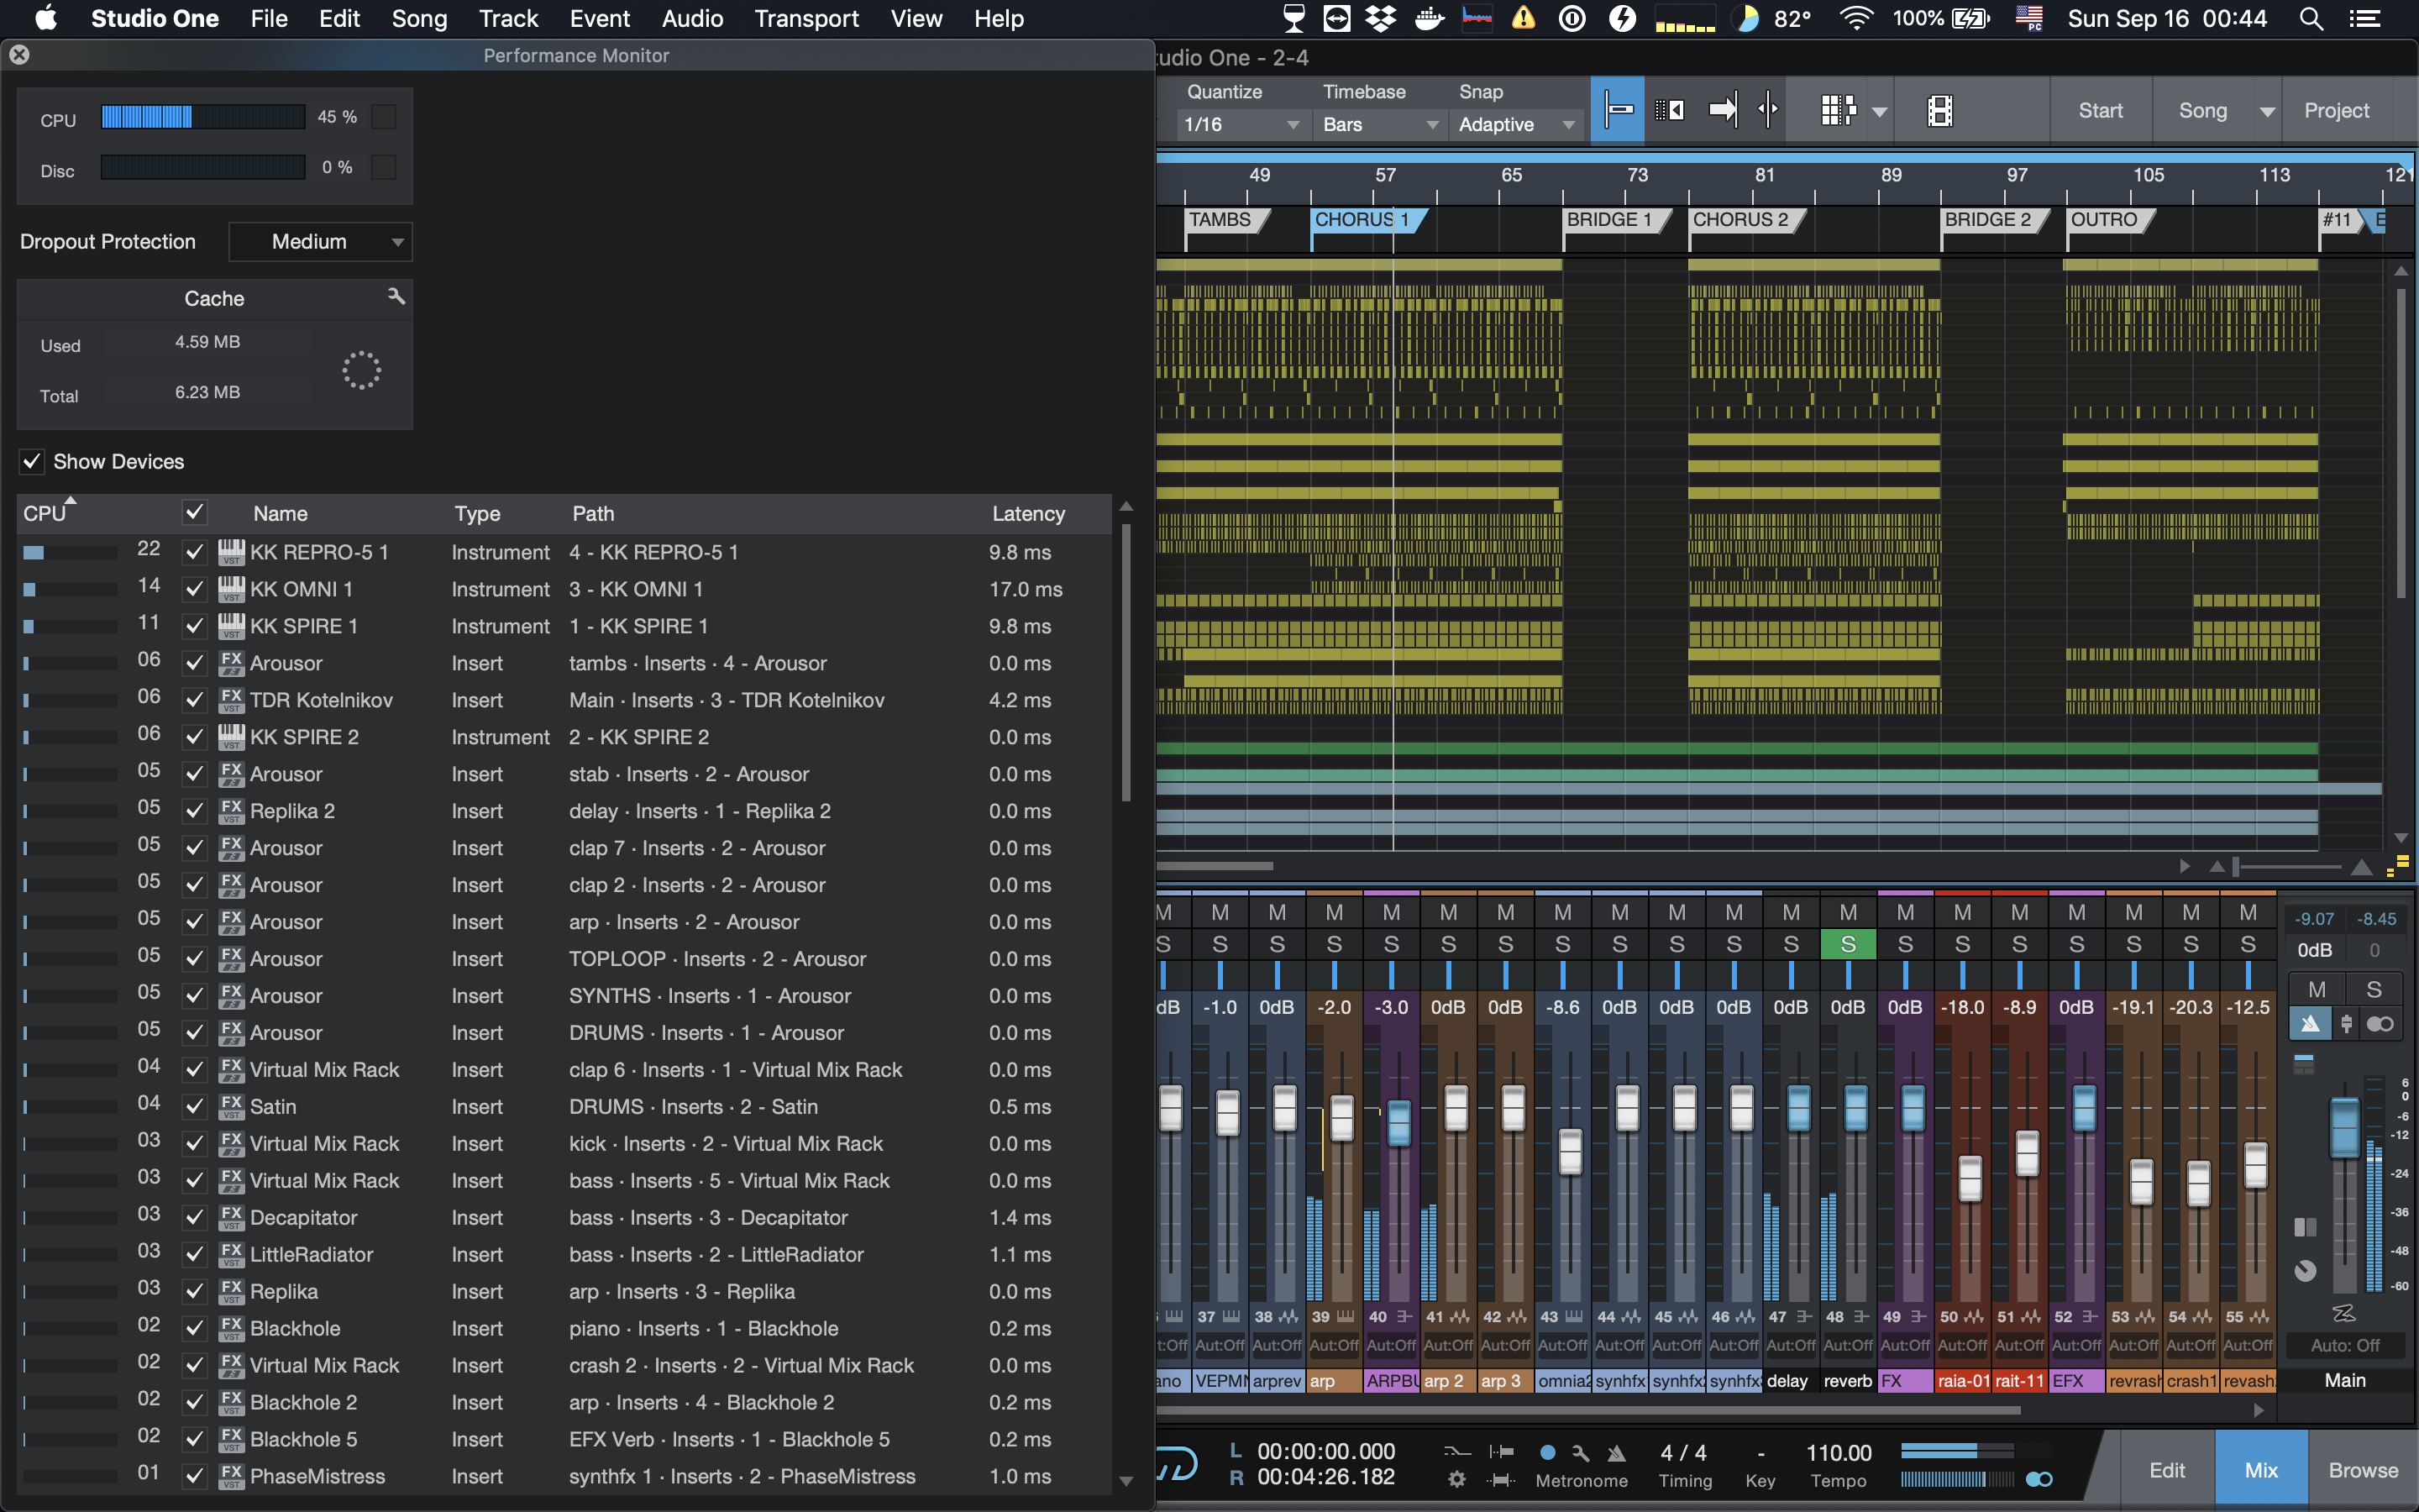
Task: Click the mixer layout icon beside the arrangement
Action: pos(2397,865)
